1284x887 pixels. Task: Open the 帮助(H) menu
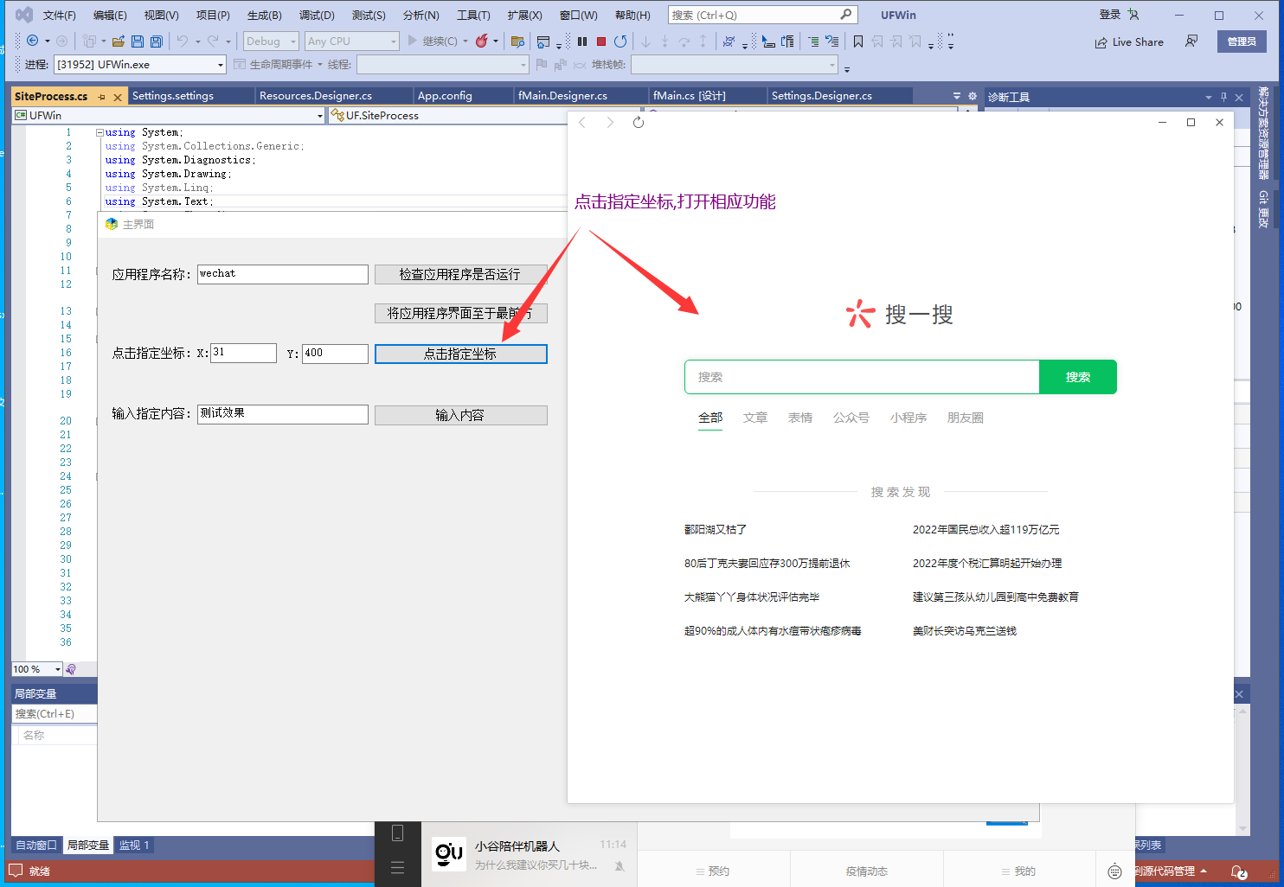click(x=632, y=15)
